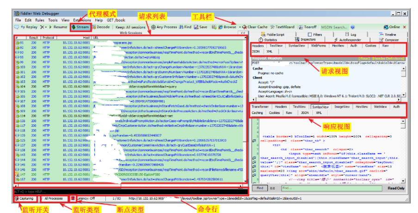Screen dimensions: 418x213
Task: Click the Find binoculars icon
Action: coord(181,27)
